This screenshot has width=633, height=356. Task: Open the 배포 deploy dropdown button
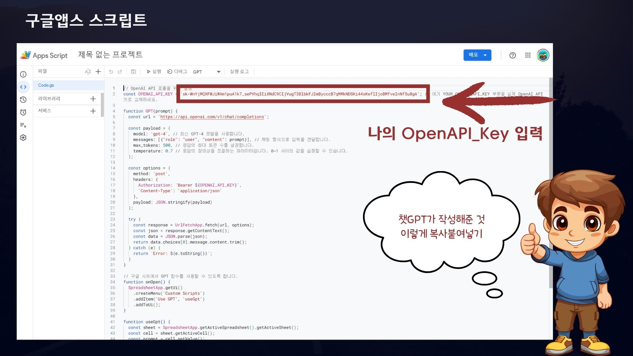point(477,55)
